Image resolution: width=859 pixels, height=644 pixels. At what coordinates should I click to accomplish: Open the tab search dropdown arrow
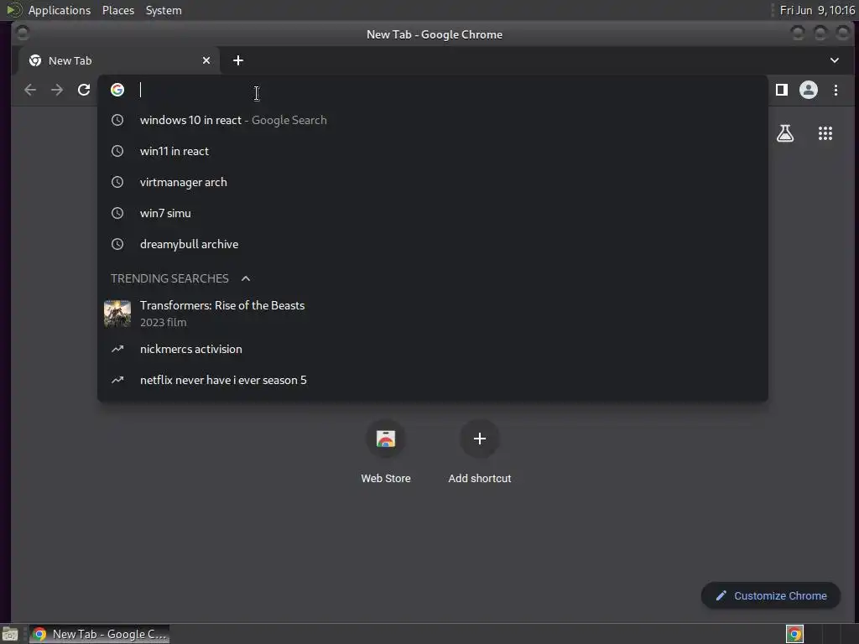tap(835, 60)
